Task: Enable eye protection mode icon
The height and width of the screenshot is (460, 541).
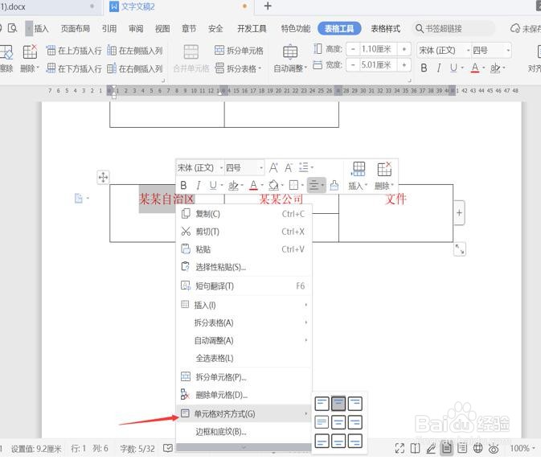Action: pyautogui.click(x=494, y=448)
